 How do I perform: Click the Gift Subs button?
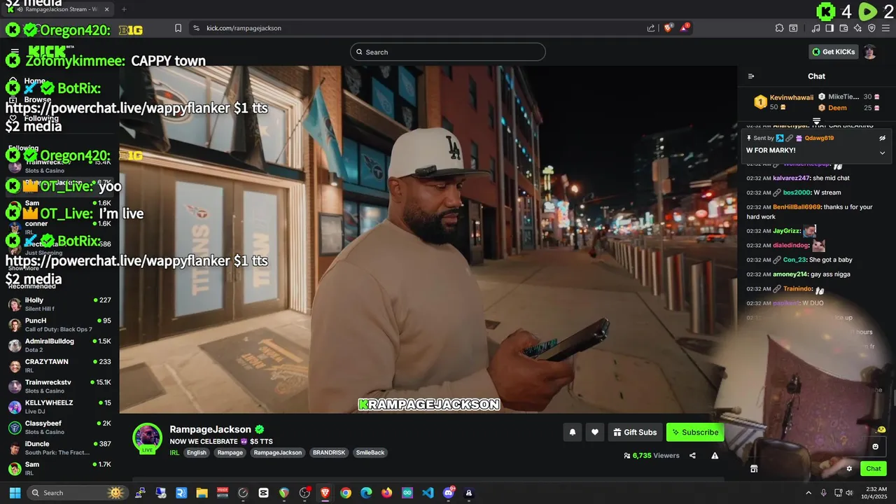(635, 433)
